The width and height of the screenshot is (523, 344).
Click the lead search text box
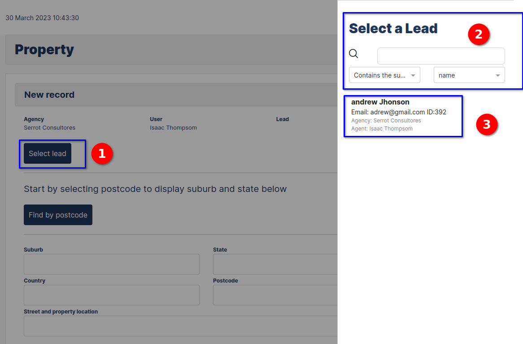pyautogui.click(x=440, y=56)
